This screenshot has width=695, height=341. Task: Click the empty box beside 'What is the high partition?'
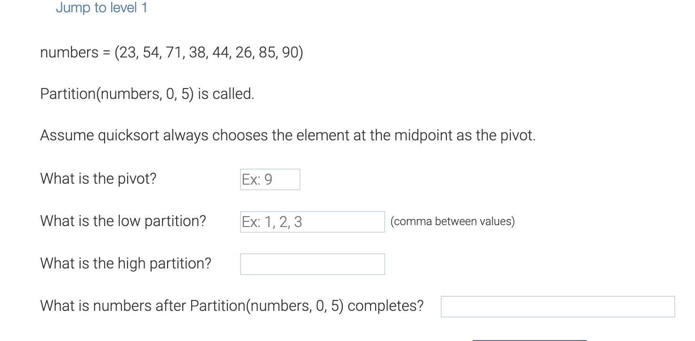tap(312, 264)
